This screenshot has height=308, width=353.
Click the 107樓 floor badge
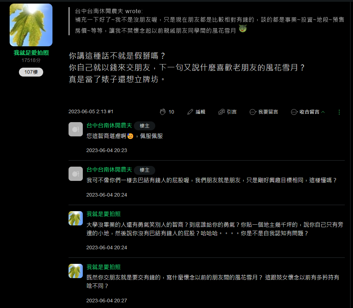[x=31, y=72]
